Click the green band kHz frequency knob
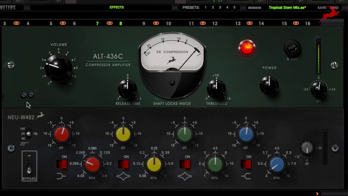 215,164
